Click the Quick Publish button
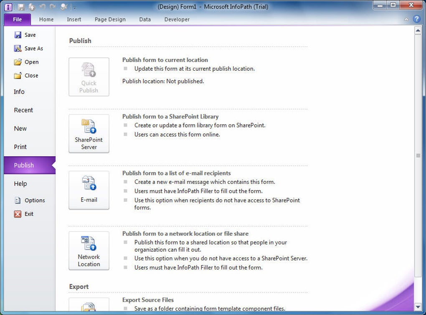 89,76
